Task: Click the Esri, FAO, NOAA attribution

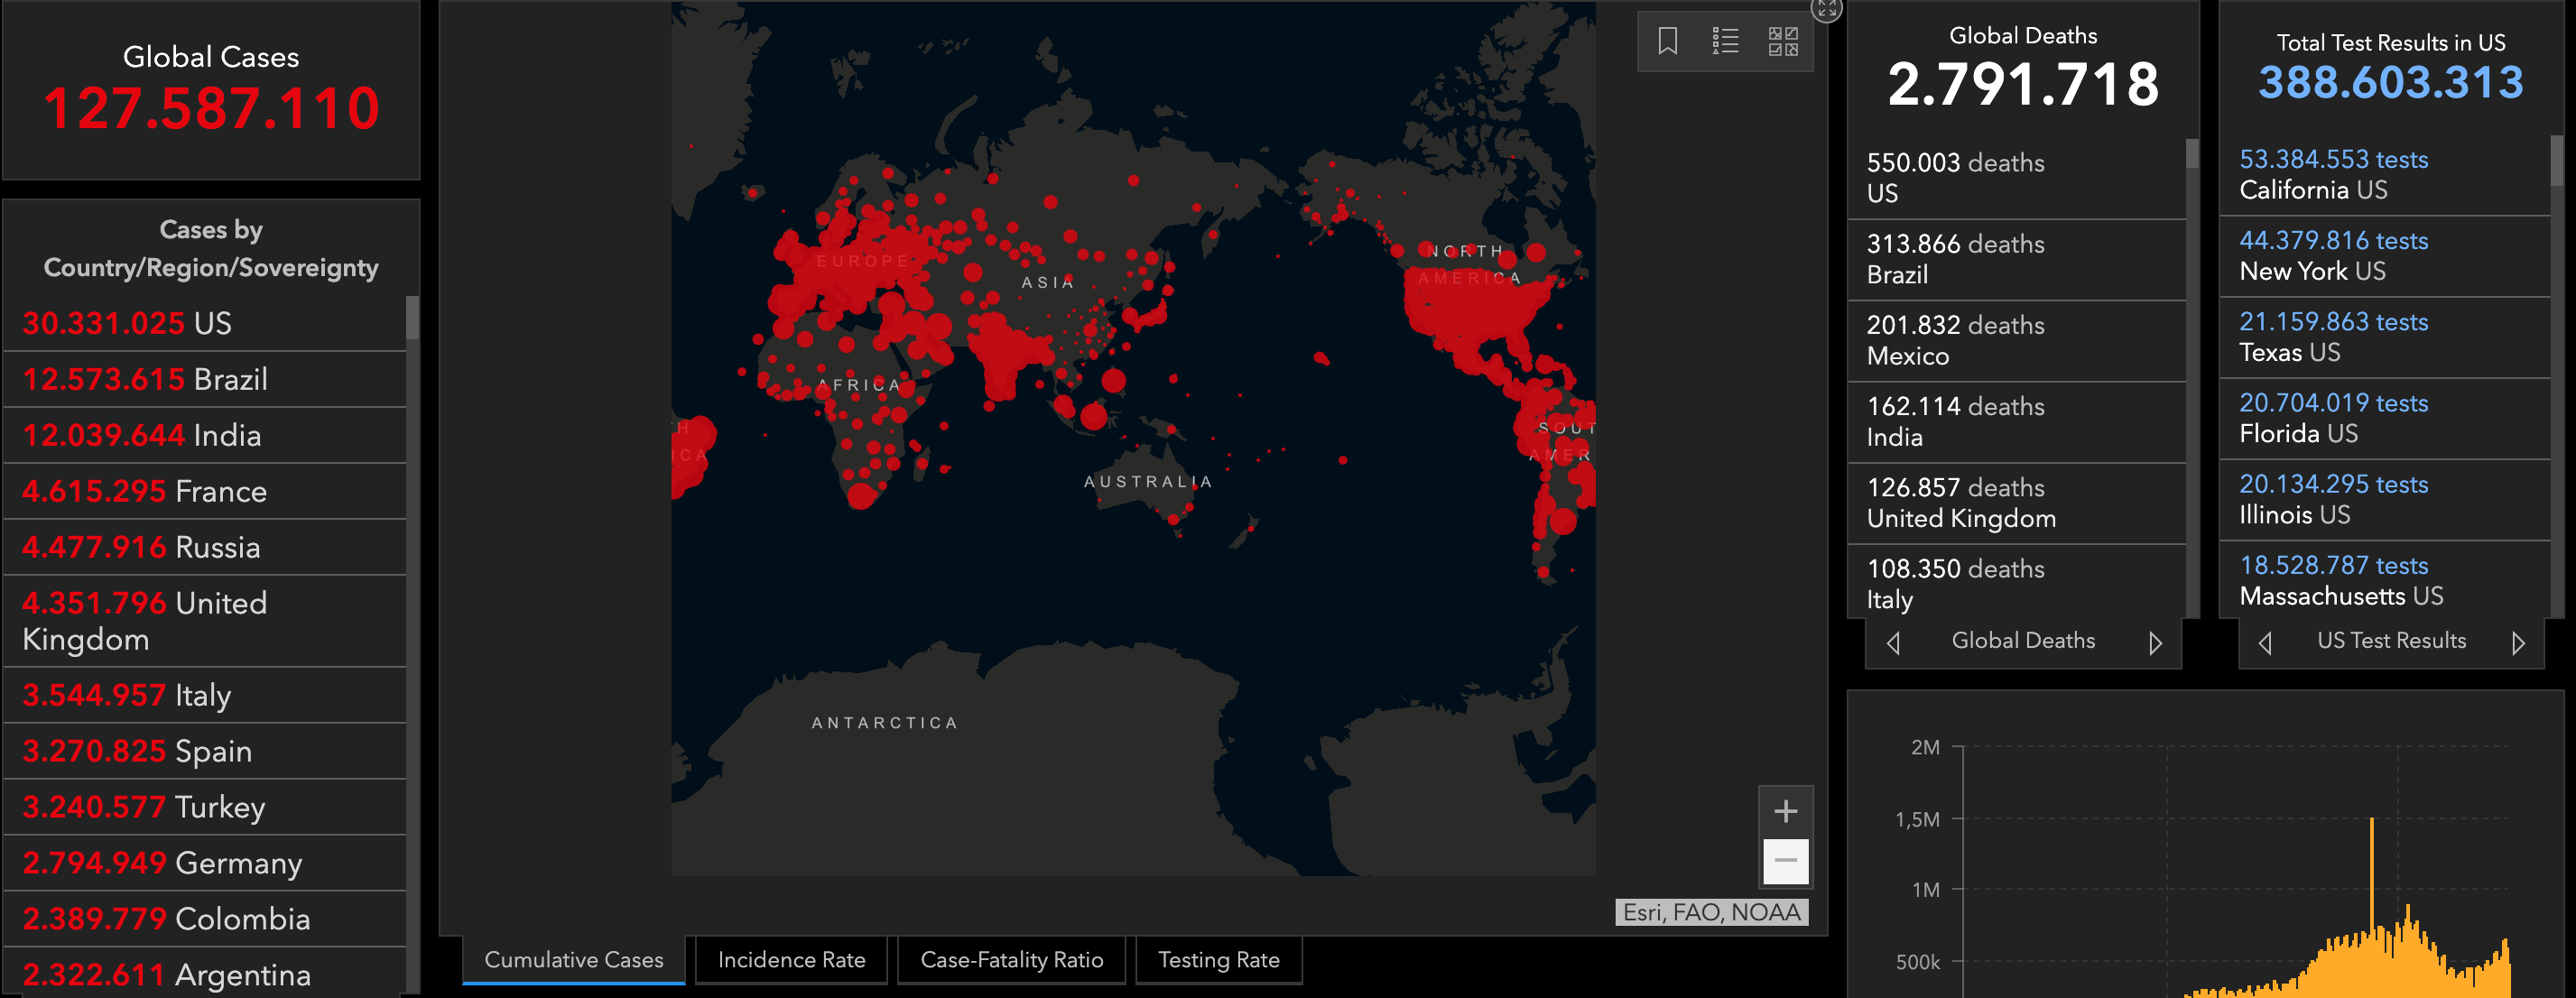Action: 1711,912
